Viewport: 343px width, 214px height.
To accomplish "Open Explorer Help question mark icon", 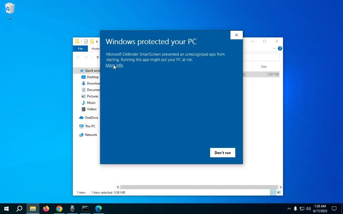I will coord(280,48).
